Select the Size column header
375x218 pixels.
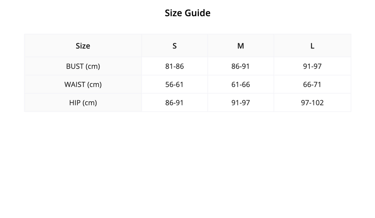click(x=83, y=46)
